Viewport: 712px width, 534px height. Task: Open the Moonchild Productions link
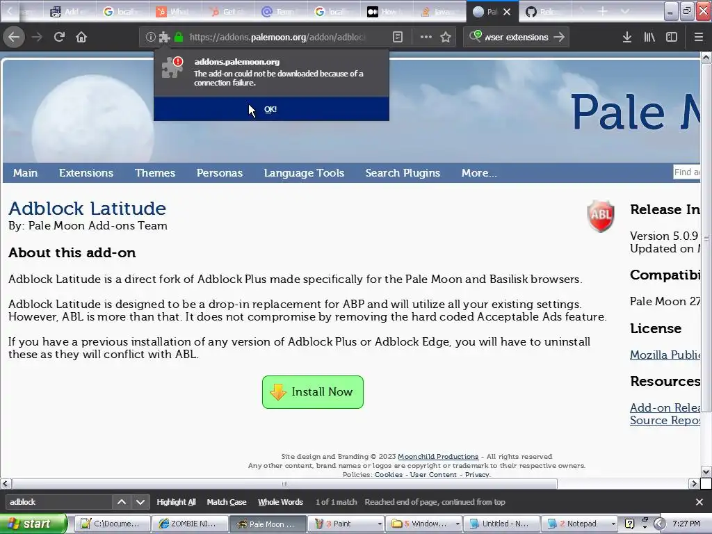(x=438, y=456)
